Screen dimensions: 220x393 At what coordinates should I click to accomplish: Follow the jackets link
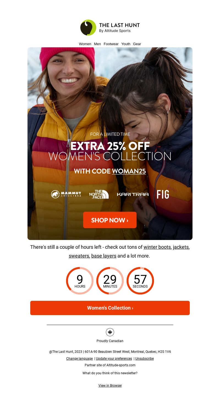(181, 247)
